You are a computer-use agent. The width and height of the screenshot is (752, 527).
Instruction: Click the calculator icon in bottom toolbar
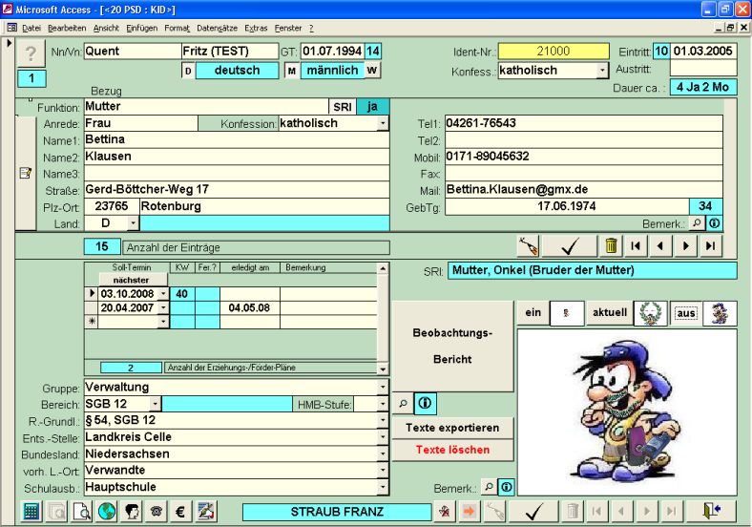(31, 512)
